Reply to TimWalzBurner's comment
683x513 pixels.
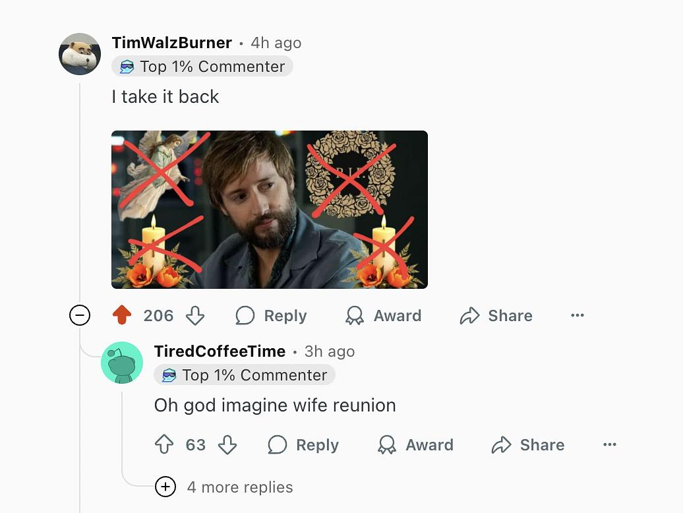click(272, 316)
